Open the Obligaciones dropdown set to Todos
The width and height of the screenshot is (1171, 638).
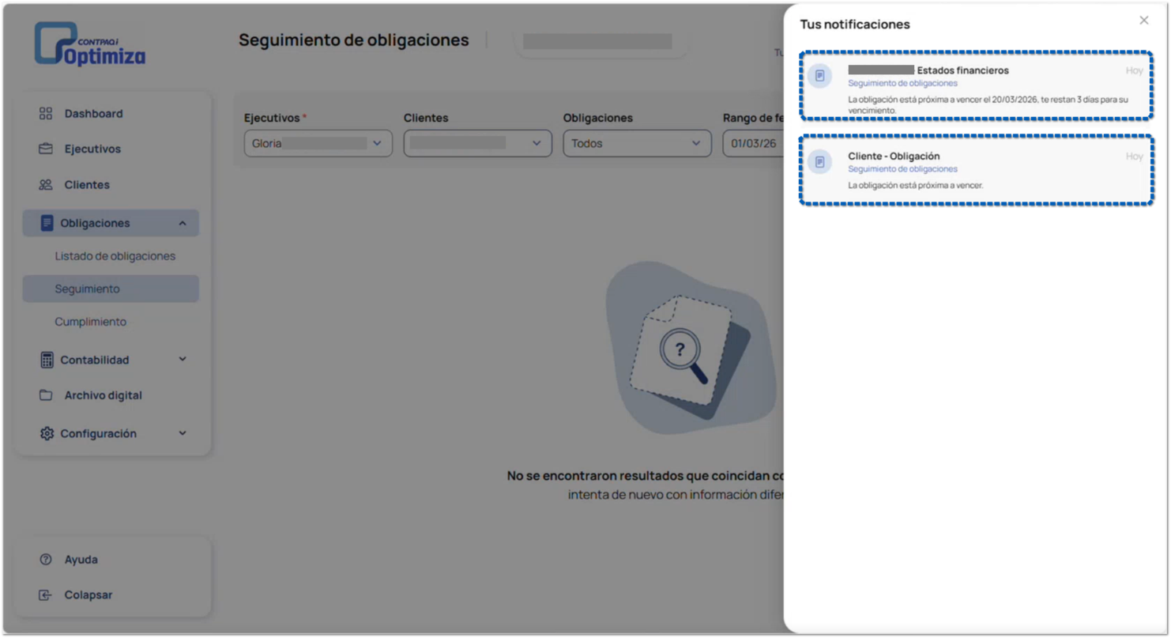tap(638, 144)
